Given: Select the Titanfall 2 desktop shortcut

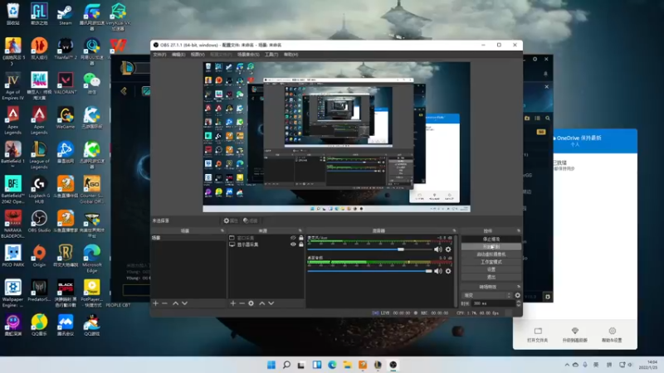Looking at the screenshot, I should [66, 48].
